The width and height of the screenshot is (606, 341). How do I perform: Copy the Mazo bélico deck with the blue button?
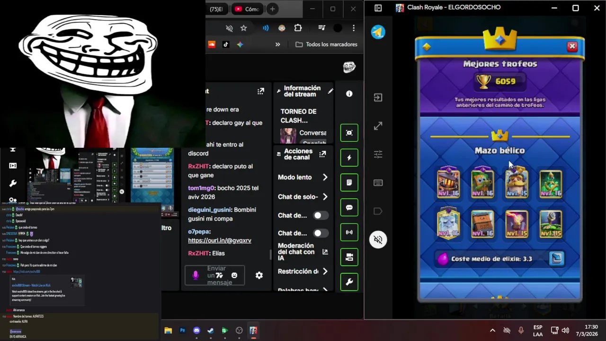click(x=557, y=259)
